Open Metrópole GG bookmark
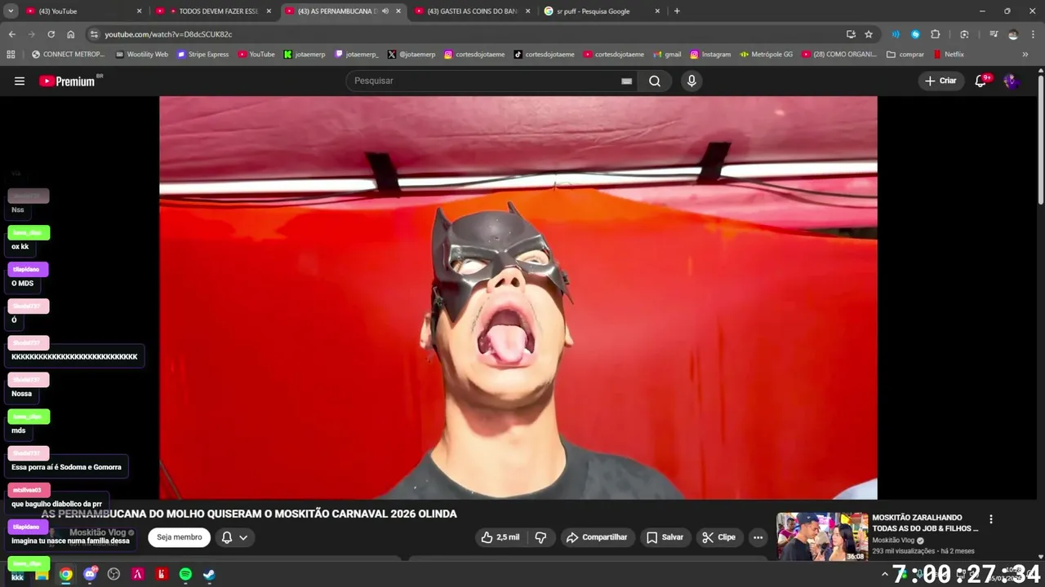Viewport: 1045px width, 587px height. 766,55
